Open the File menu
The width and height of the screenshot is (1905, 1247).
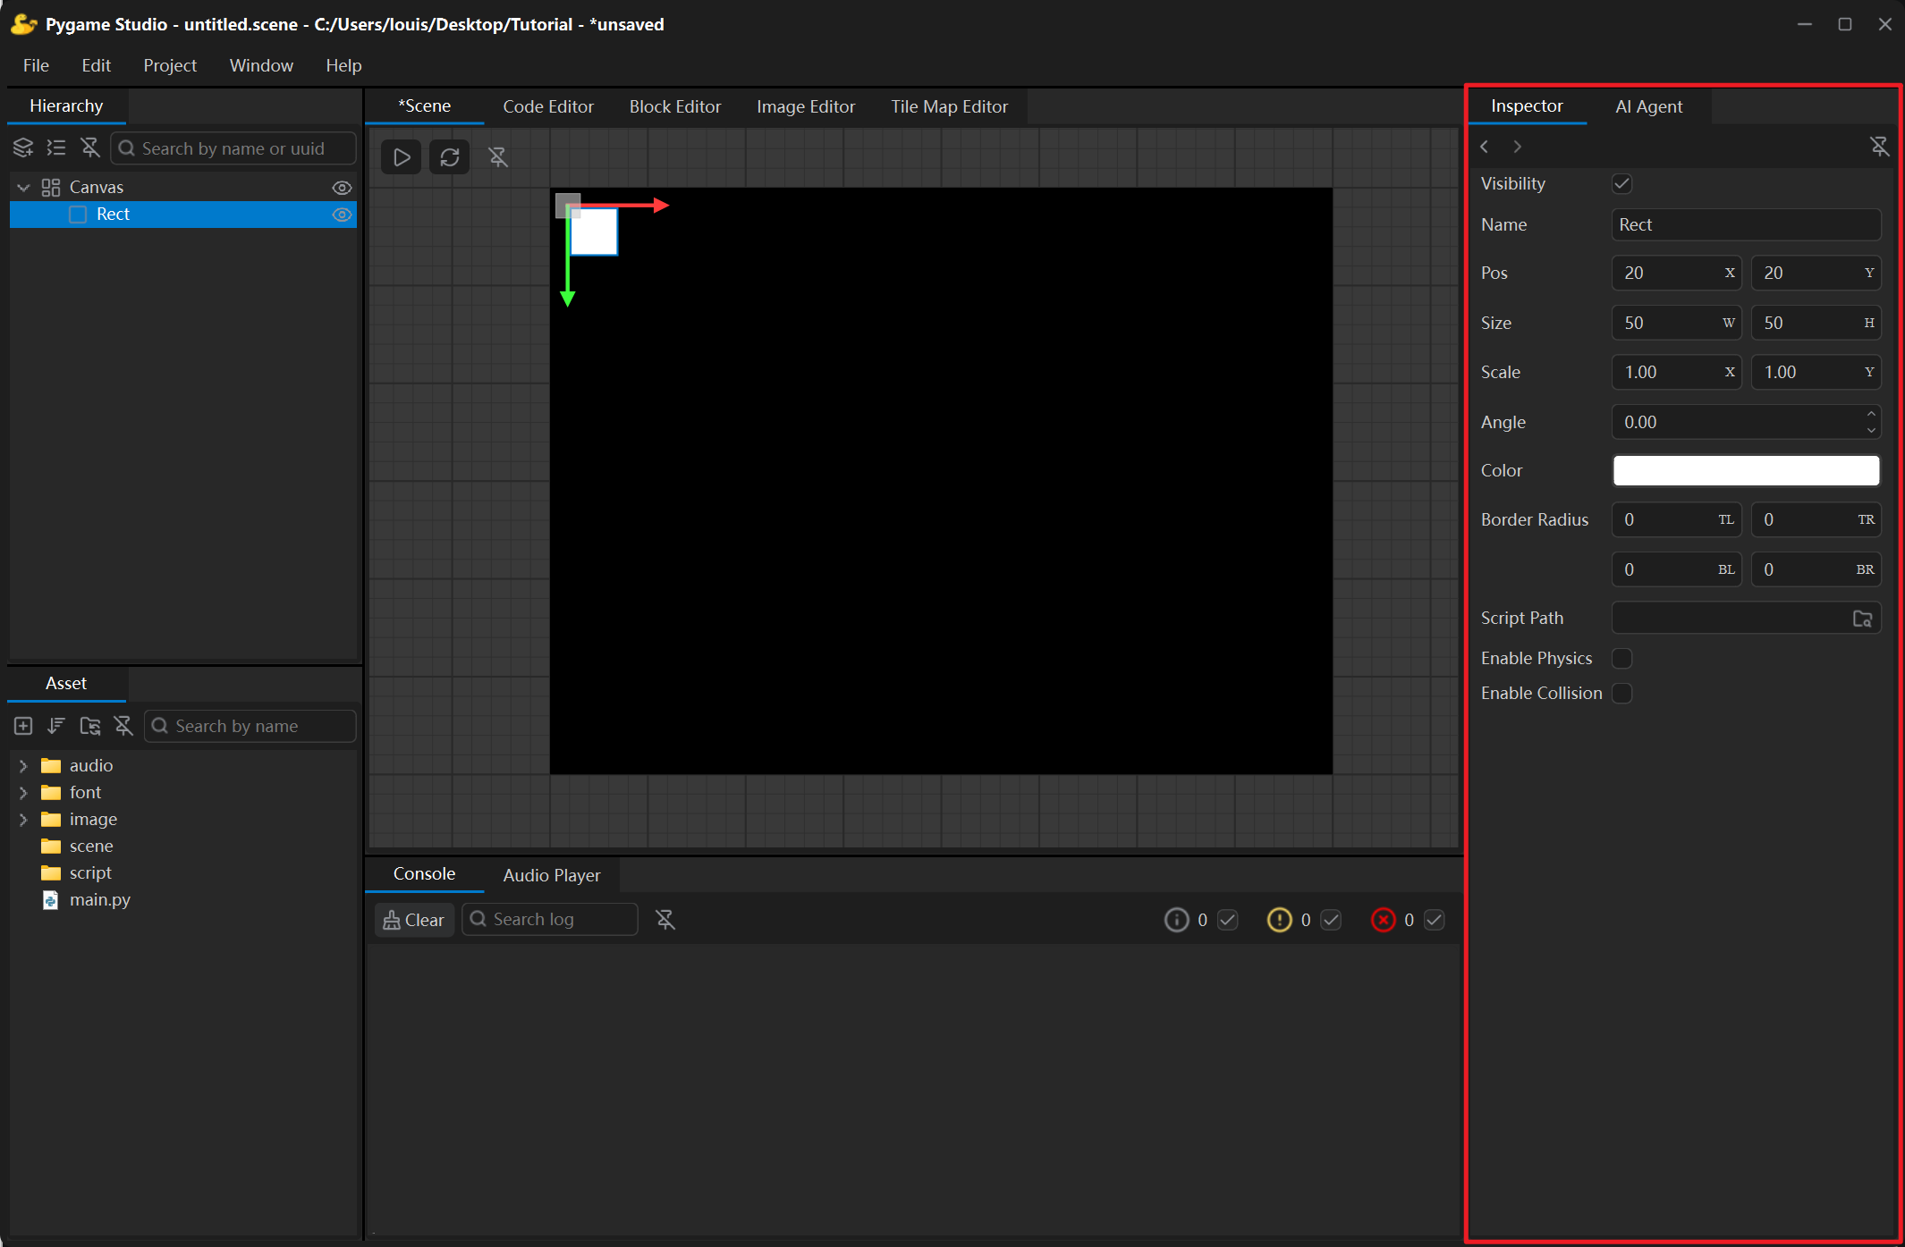pos(36,65)
